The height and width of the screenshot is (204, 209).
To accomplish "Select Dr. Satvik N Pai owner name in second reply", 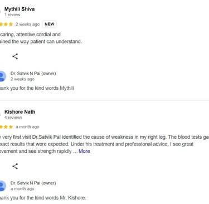I will (x=33, y=183).
